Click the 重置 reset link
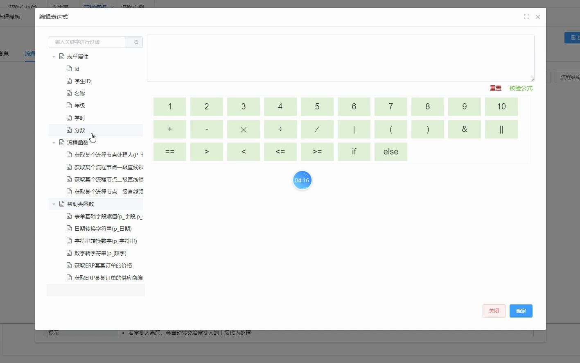This screenshot has width=580, height=363. coord(496,88)
